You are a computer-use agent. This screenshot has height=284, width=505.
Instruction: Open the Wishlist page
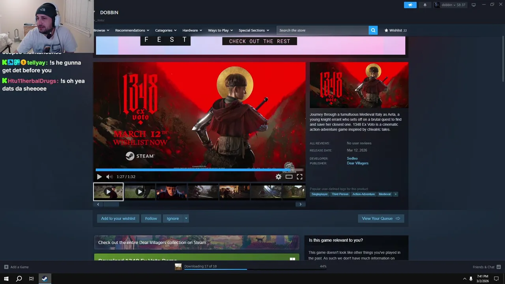click(395, 30)
